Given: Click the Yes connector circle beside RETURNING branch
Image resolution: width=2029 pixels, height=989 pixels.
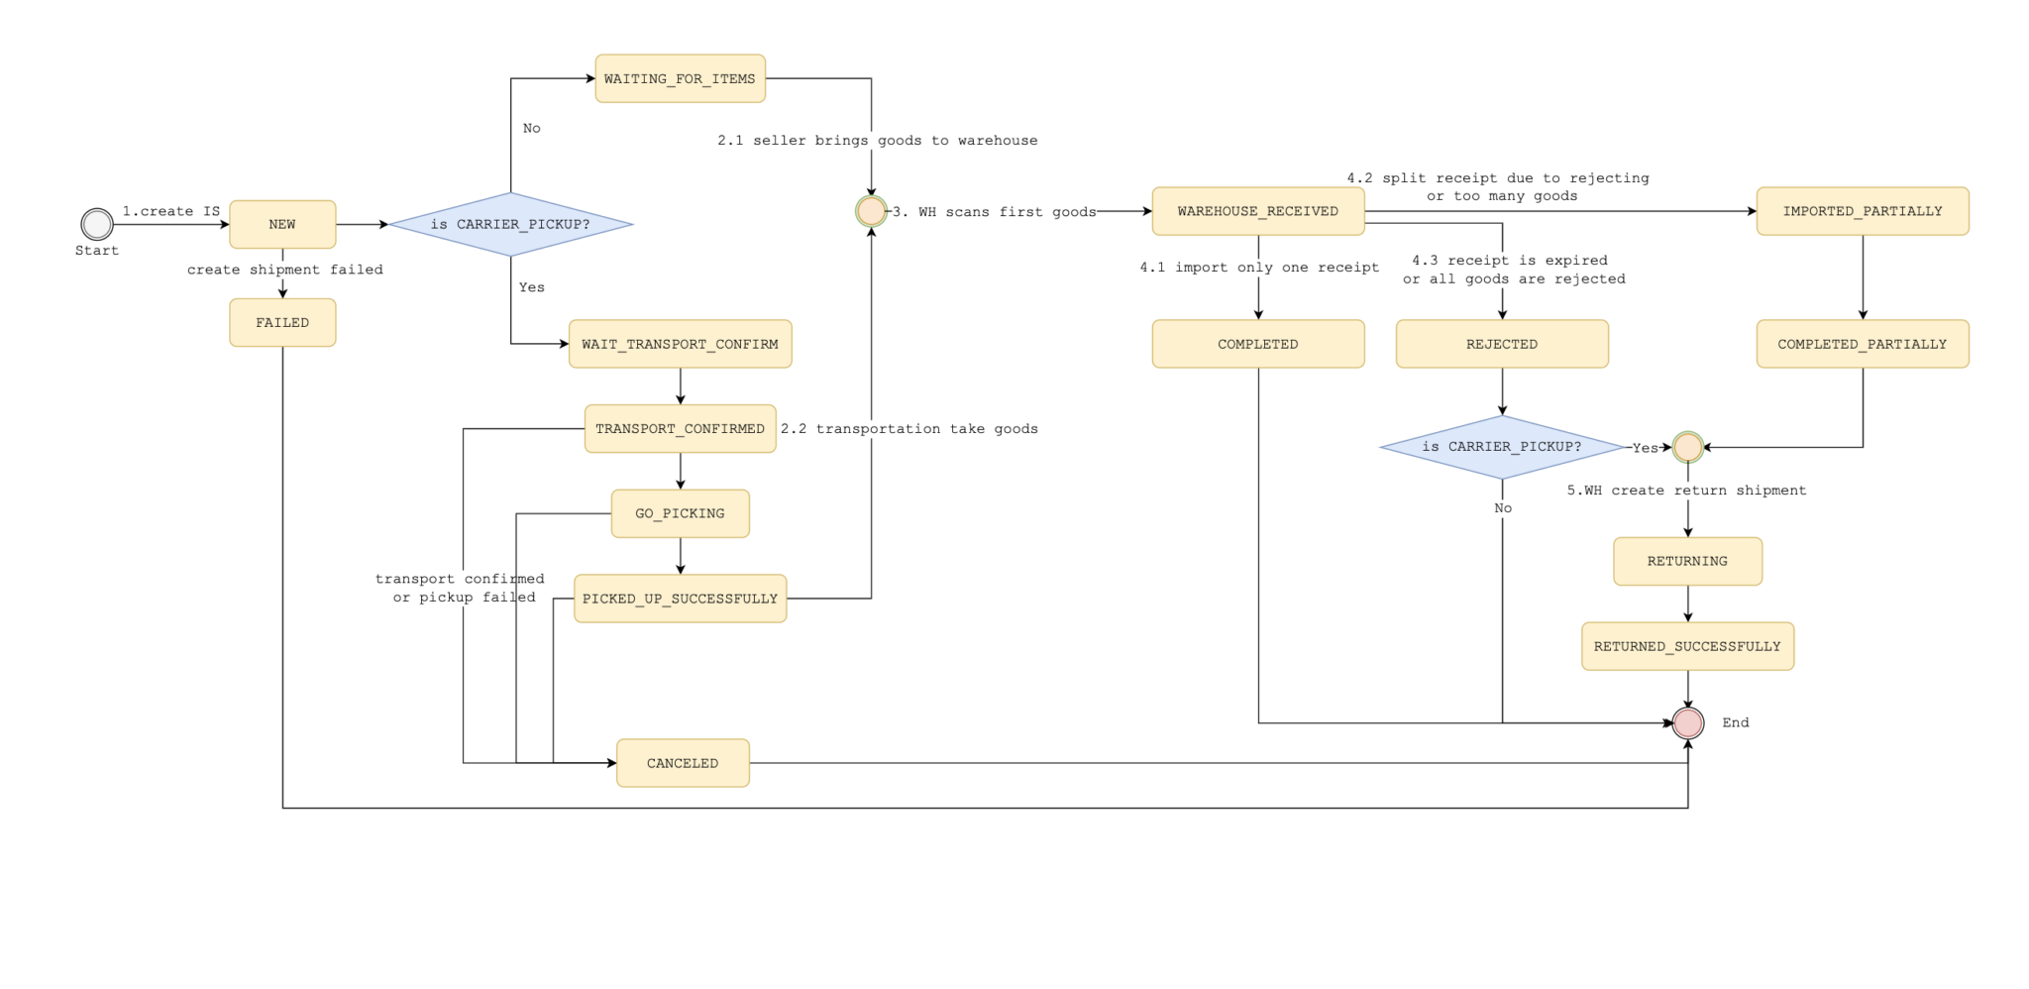Looking at the screenshot, I should coord(1687,447).
